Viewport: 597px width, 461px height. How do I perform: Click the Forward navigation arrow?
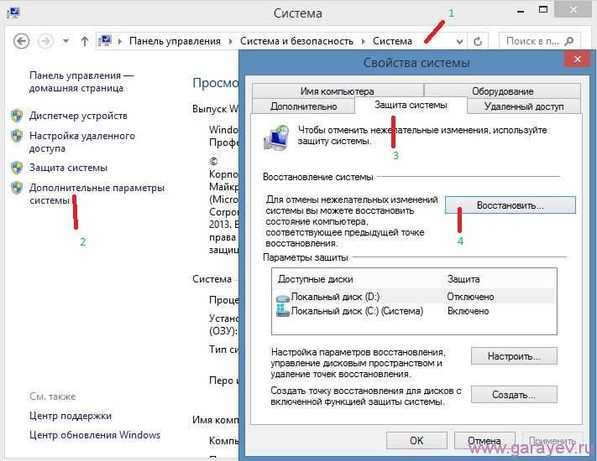point(45,41)
